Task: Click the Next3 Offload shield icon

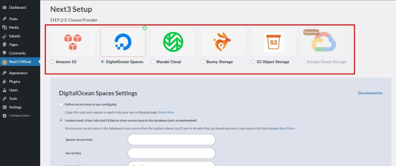Action: [x=4, y=62]
